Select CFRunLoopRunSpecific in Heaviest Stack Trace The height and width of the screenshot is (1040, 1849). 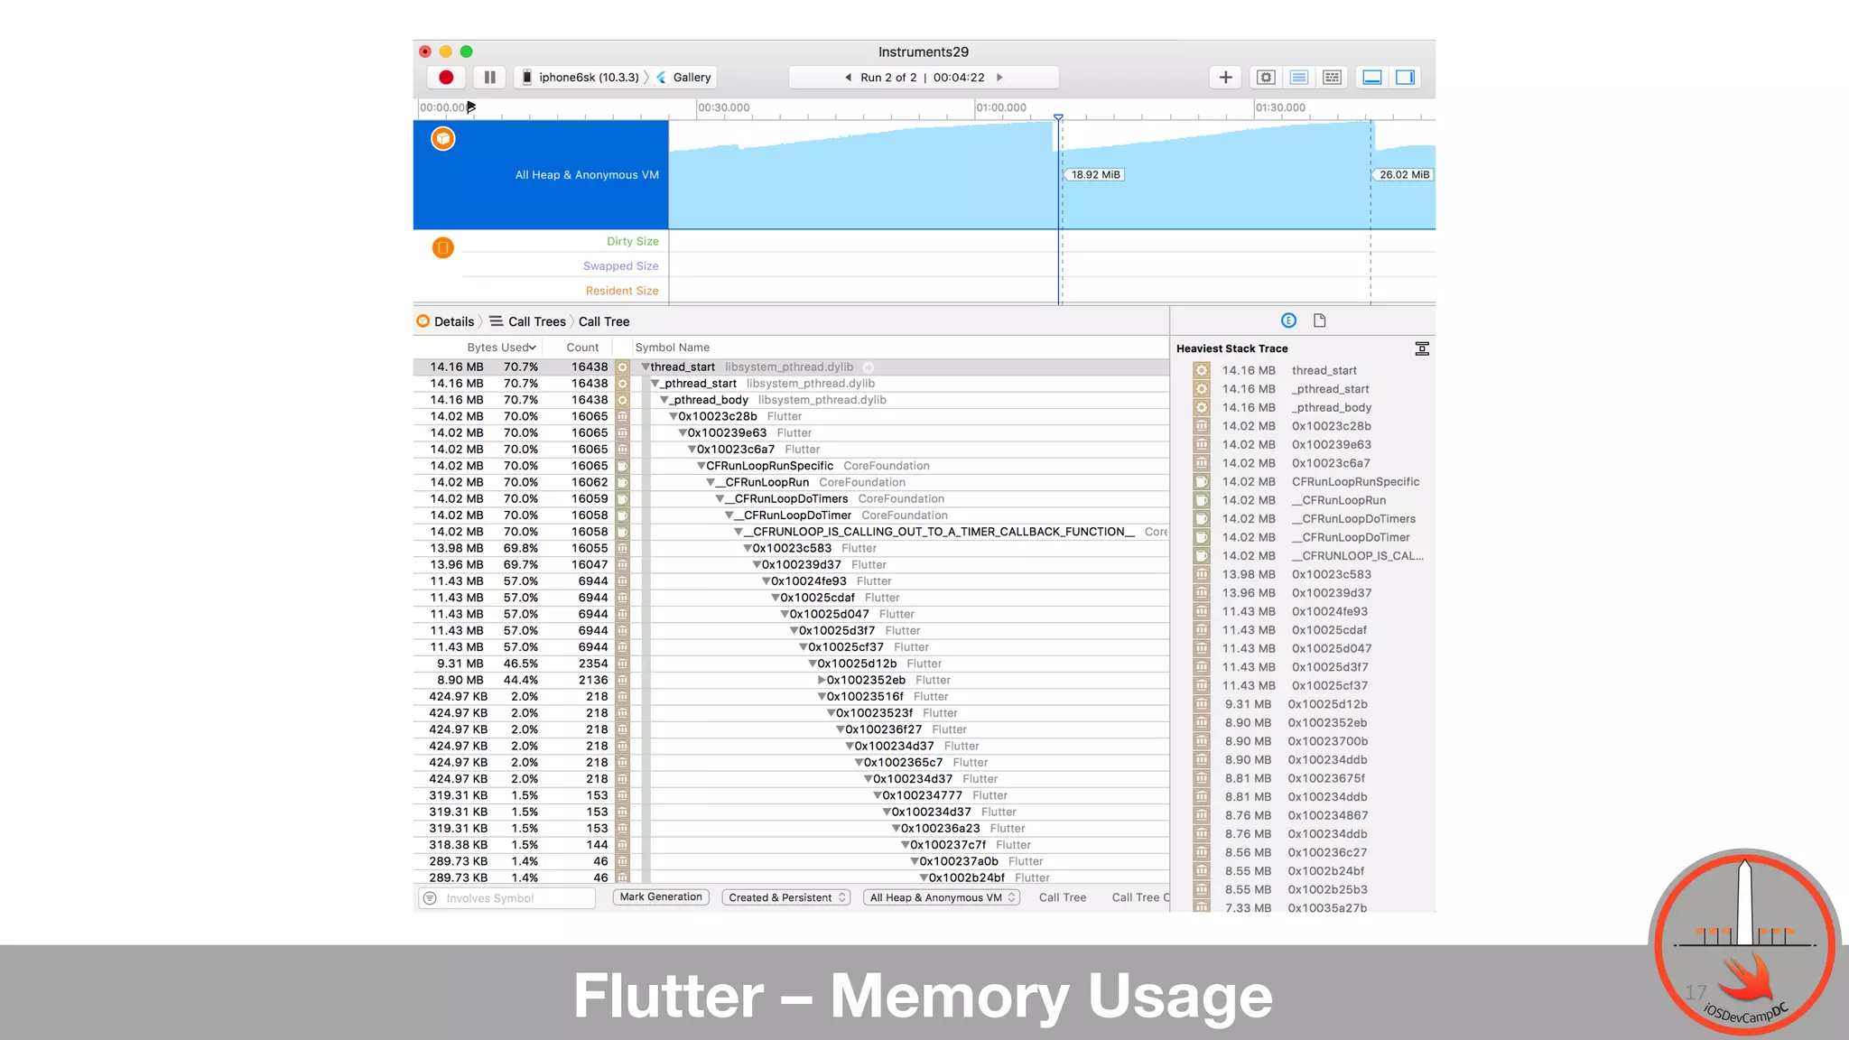[x=1355, y=482]
